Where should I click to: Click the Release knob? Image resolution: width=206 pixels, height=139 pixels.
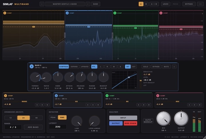coord(81,77)
